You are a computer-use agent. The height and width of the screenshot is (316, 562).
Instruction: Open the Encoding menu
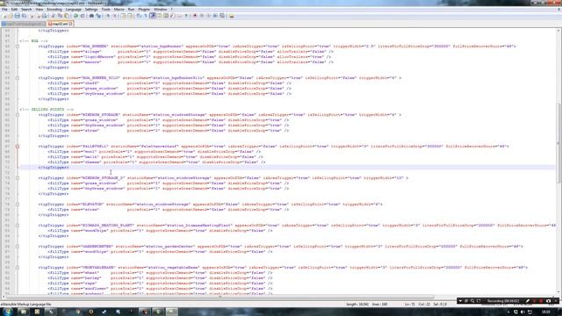tap(54, 10)
